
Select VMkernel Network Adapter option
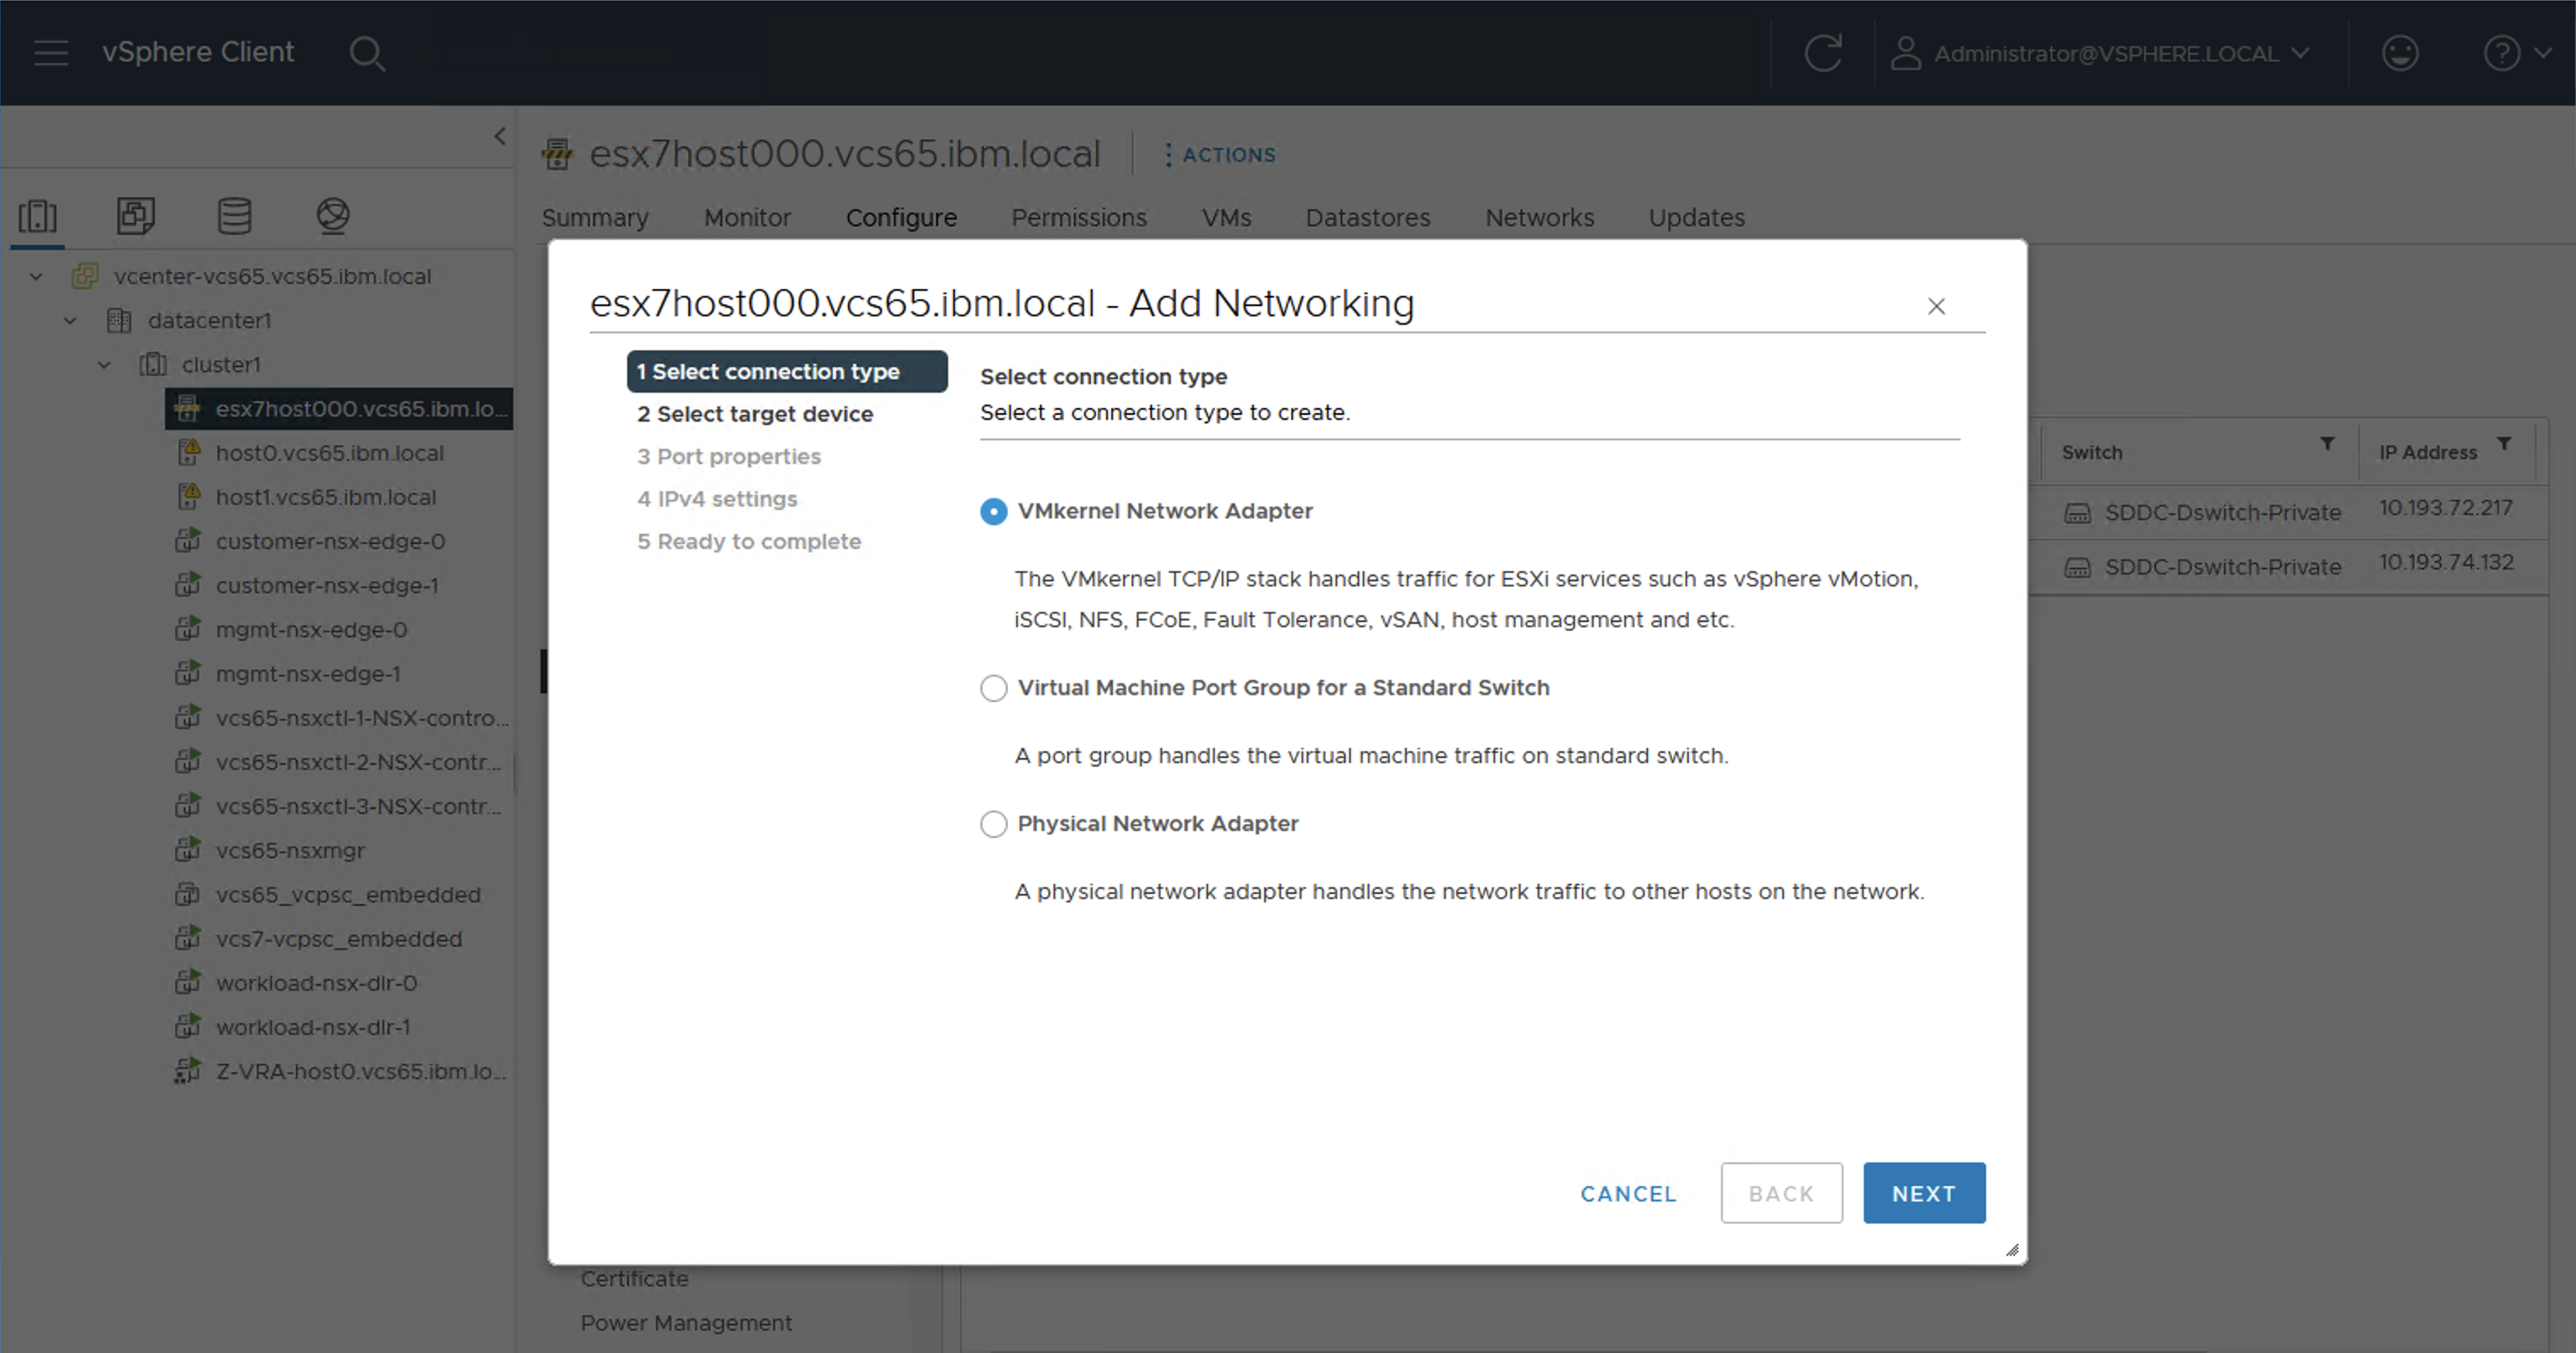[x=993, y=512]
